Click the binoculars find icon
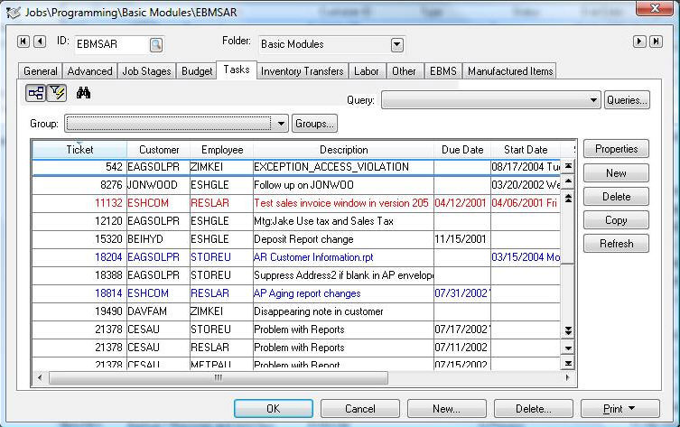This screenshot has height=427, width=680. pos(84,92)
